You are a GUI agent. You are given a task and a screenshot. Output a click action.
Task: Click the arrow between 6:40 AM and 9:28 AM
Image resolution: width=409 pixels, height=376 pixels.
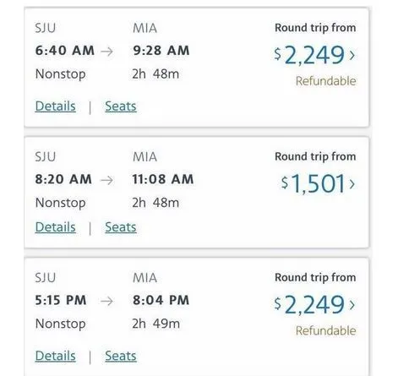[x=107, y=52]
